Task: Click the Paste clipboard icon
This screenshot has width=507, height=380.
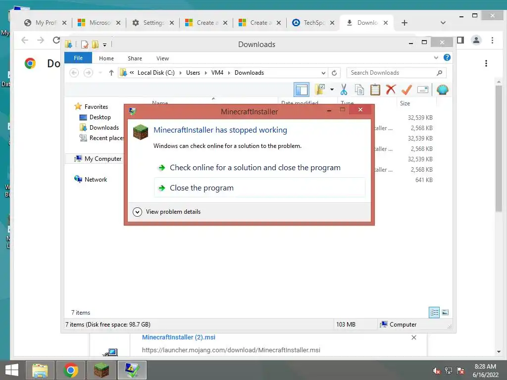Action: [375, 90]
